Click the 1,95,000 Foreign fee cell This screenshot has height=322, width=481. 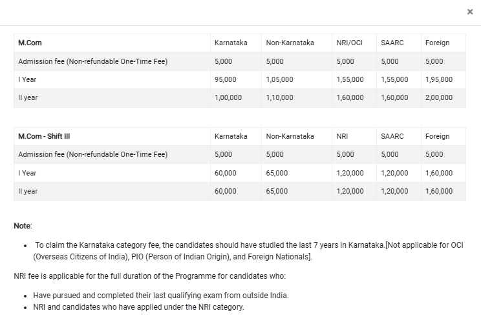coord(439,79)
